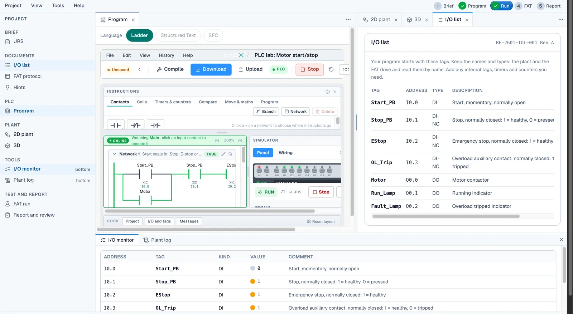The height and width of the screenshot is (314, 573).
Task: Zoom out the ladder editor view
Action: click(217, 141)
